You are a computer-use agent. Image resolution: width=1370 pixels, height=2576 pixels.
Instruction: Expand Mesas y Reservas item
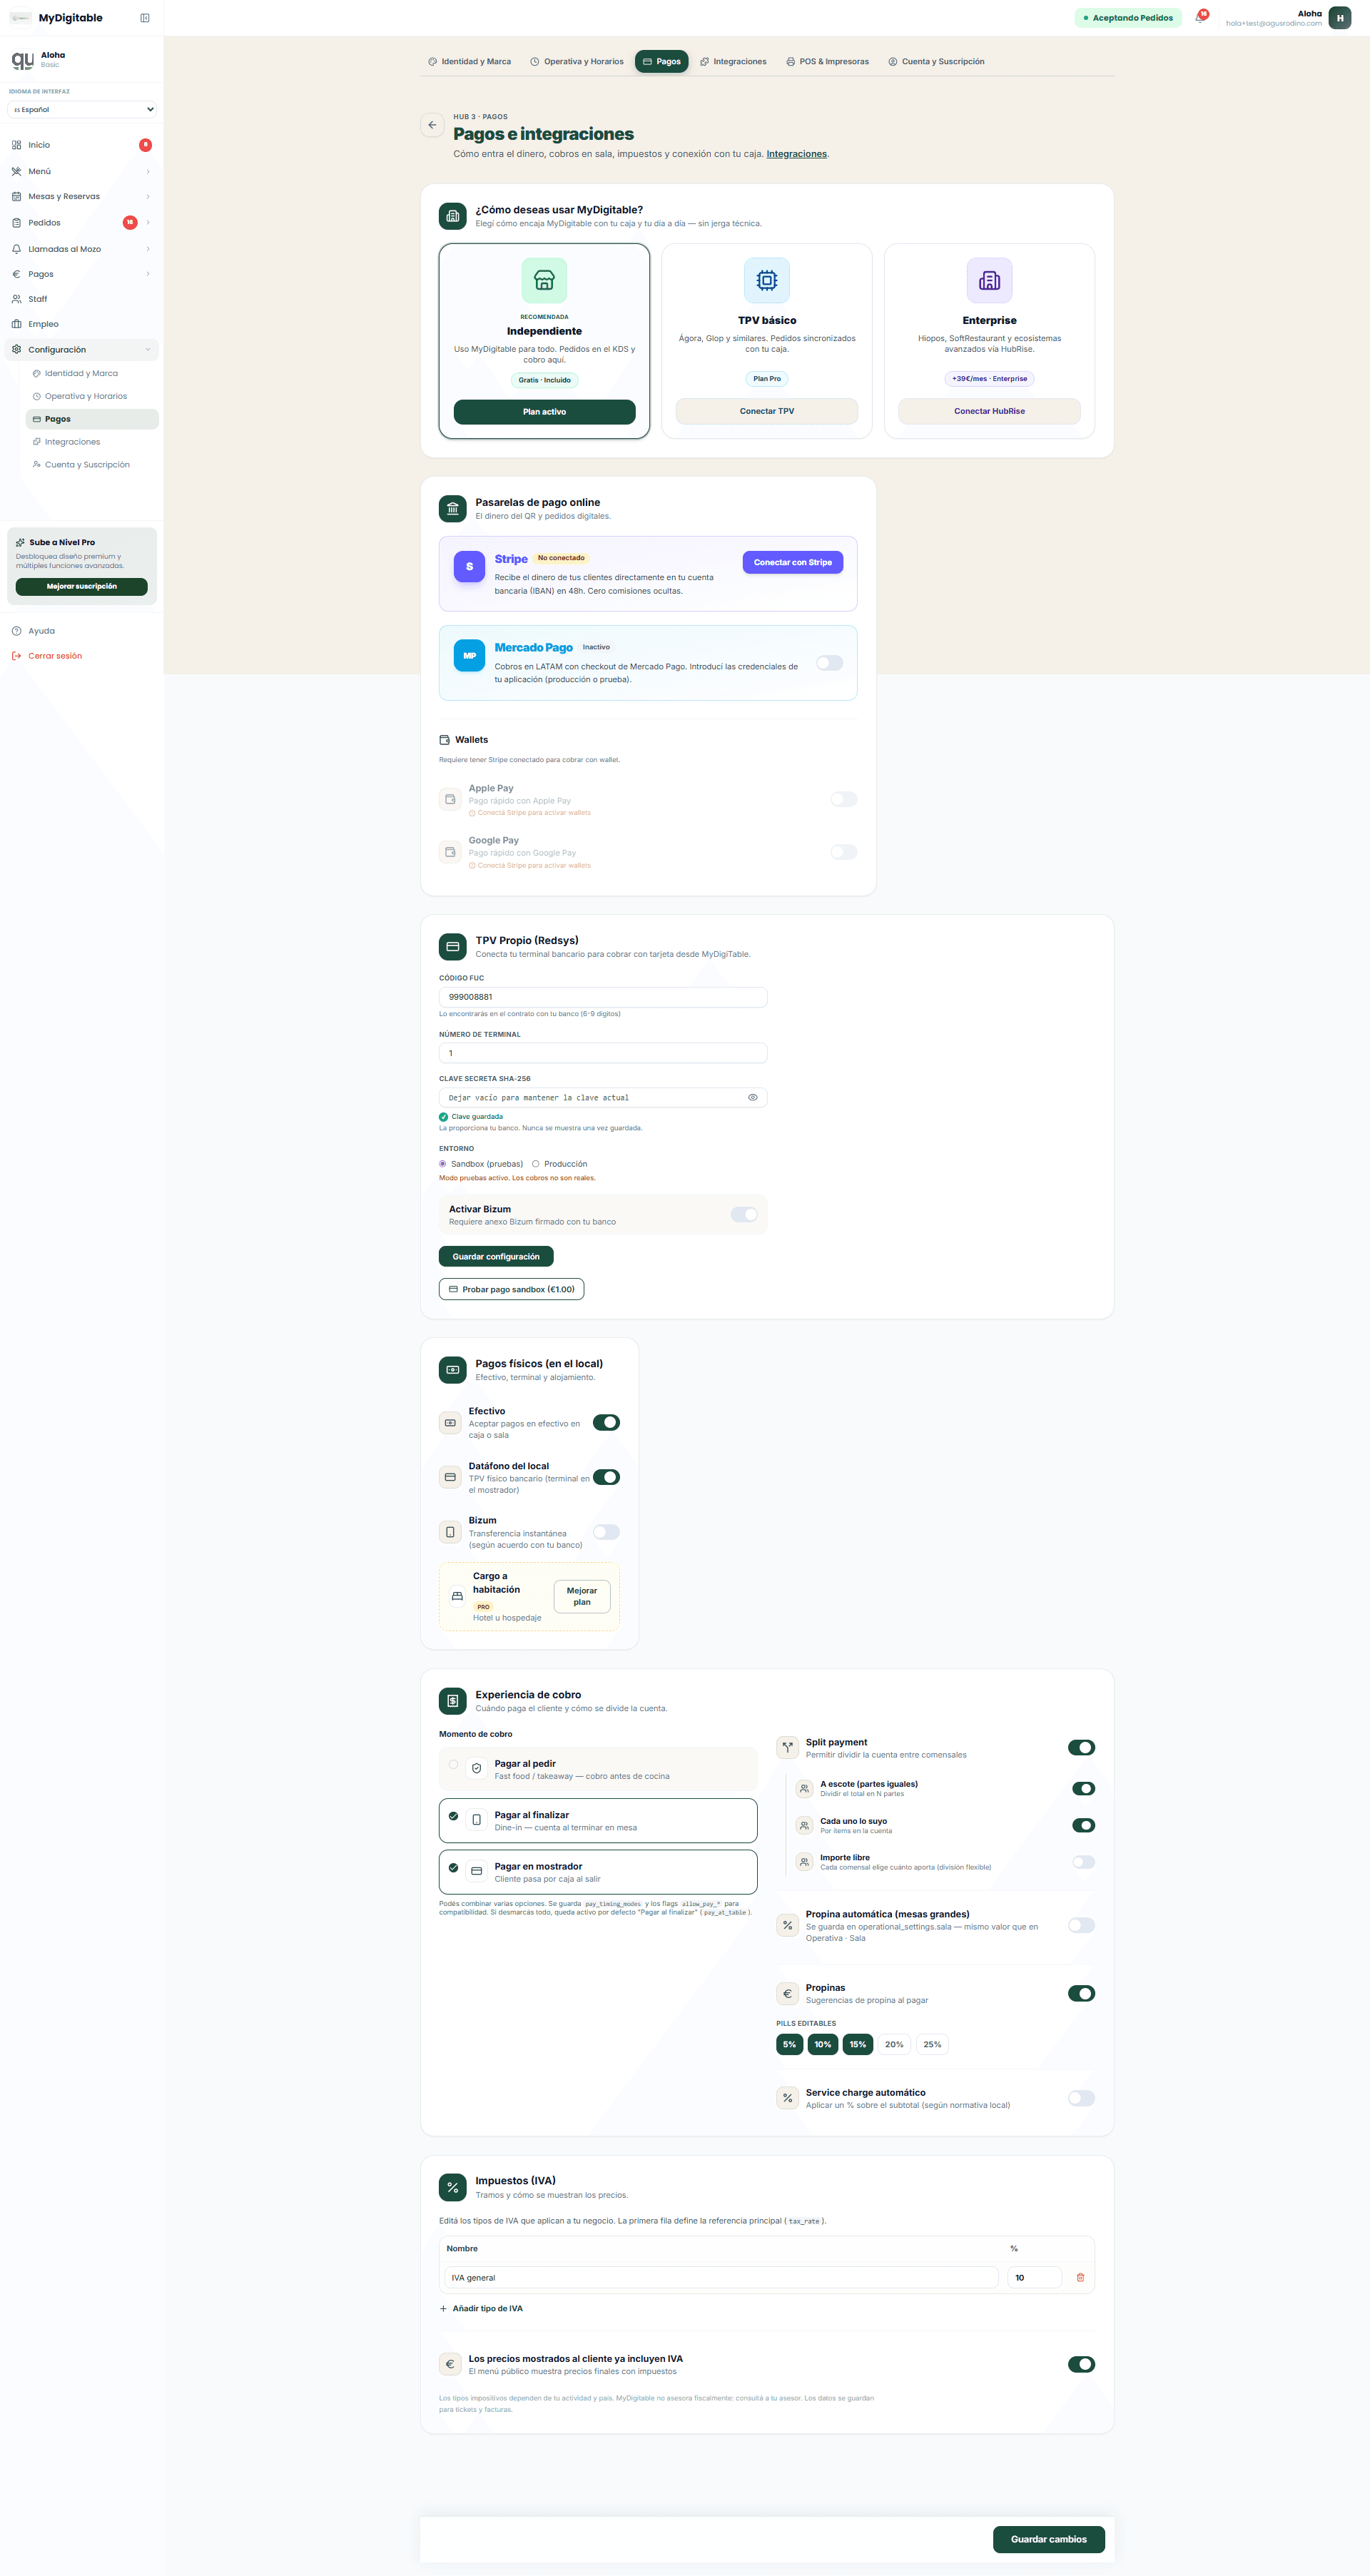click(82, 196)
